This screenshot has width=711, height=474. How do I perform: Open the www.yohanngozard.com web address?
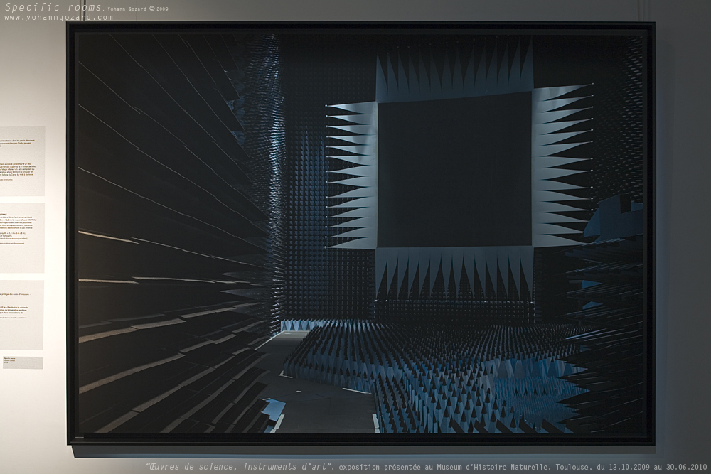pos(58,18)
